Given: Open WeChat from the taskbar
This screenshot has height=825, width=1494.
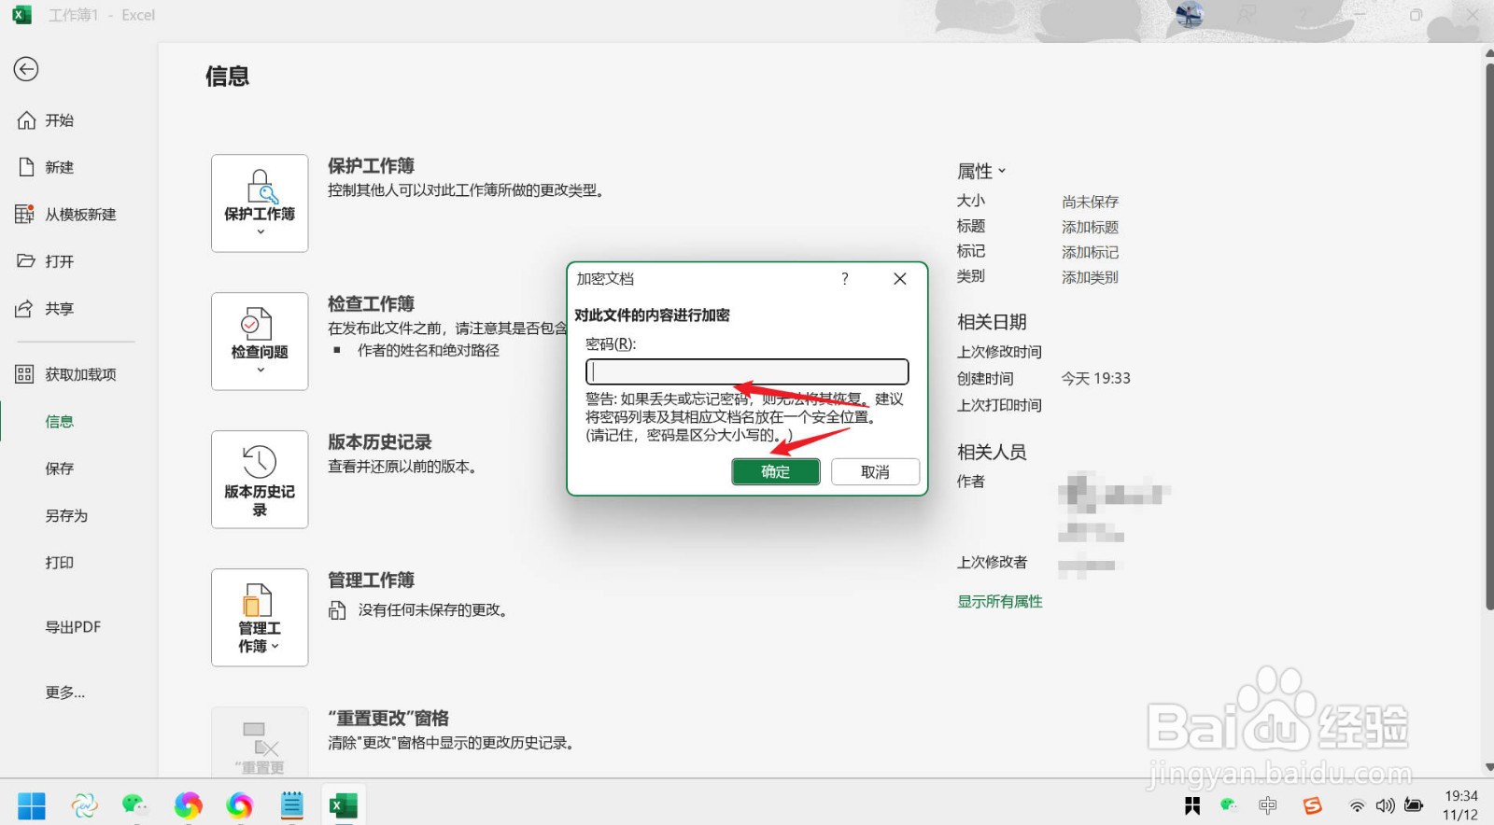Looking at the screenshot, I should pos(135,805).
